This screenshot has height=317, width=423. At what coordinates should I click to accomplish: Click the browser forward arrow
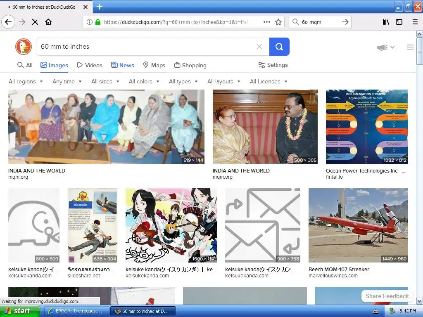(22, 22)
